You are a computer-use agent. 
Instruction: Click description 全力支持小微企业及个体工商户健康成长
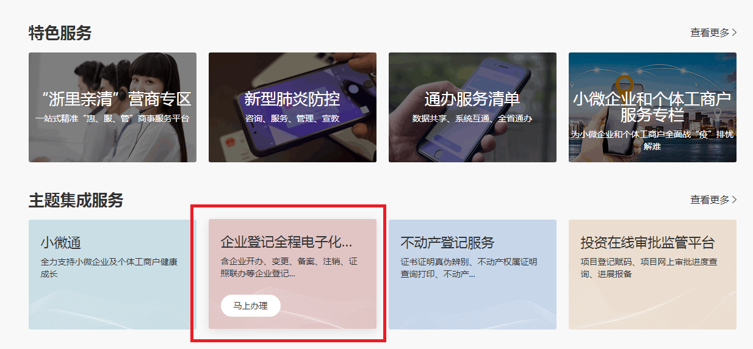pyautogui.click(x=109, y=268)
